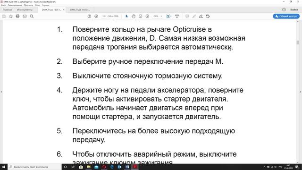Select the arrow Selection tool
The image size is (302, 170).
126,17
